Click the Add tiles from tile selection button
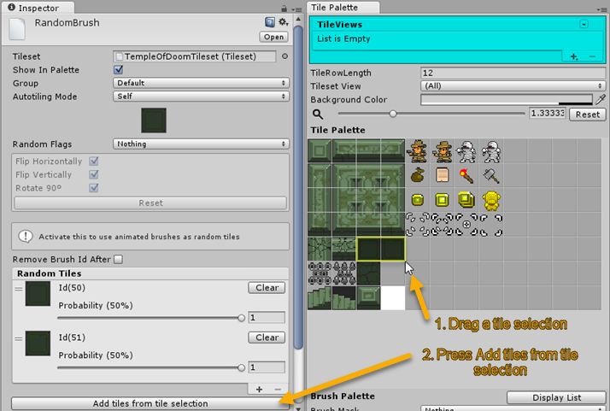Viewport: 610px width, 411px height. tap(150, 403)
